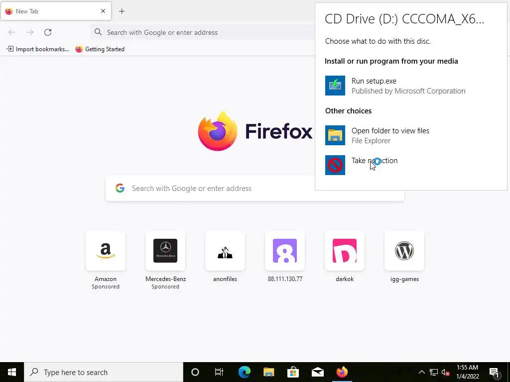Click the CD Drive (D:) notification title
The width and height of the screenshot is (510, 382).
pyautogui.click(x=404, y=19)
